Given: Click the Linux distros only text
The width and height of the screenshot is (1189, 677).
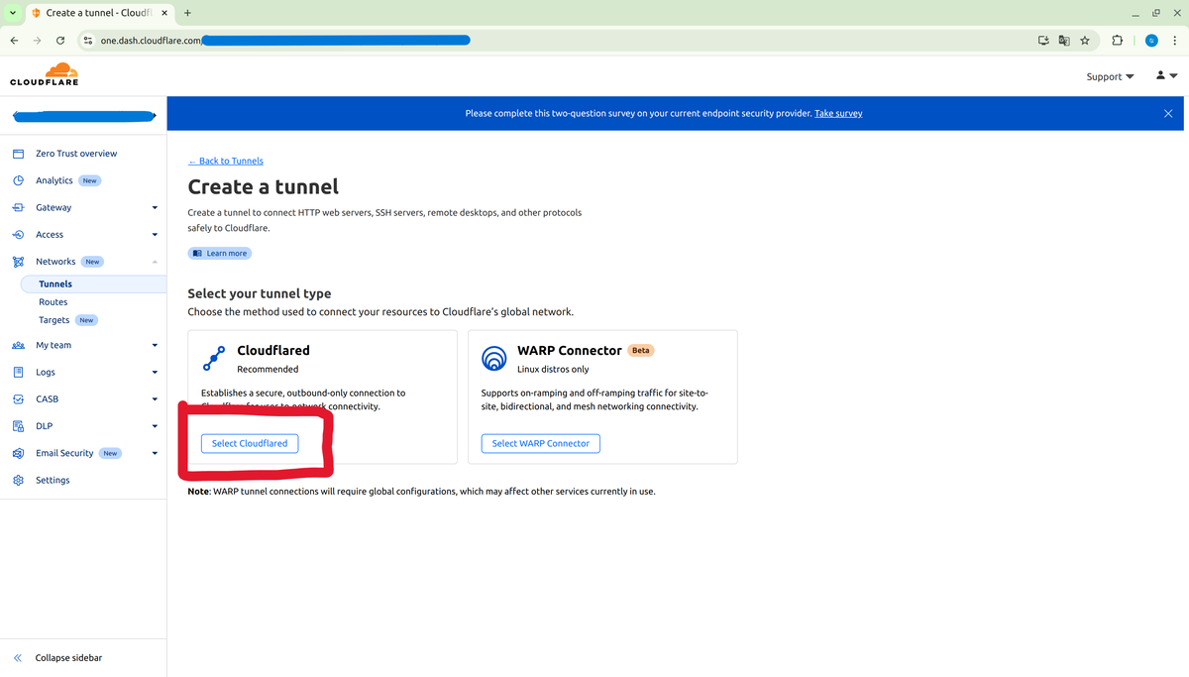Looking at the screenshot, I should (553, 369).
